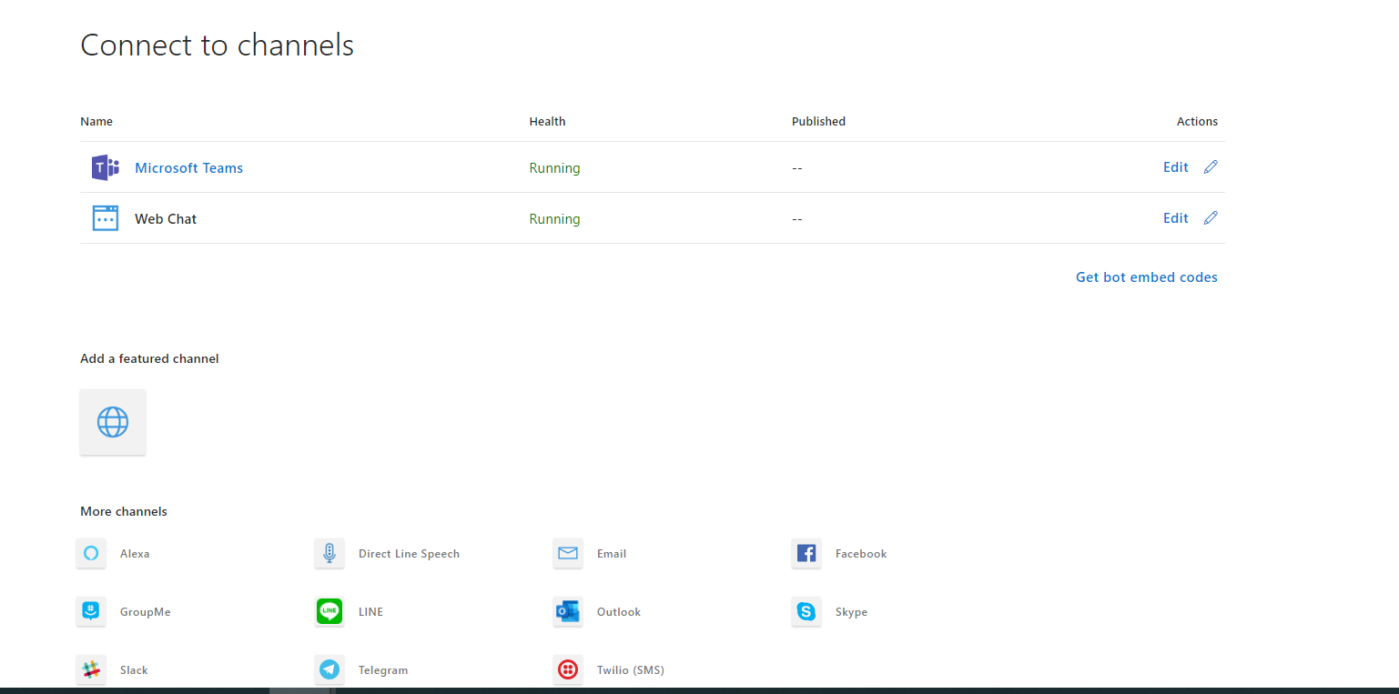Click the Name column header
Viewport: 1399px width, 694px height.
96,121
